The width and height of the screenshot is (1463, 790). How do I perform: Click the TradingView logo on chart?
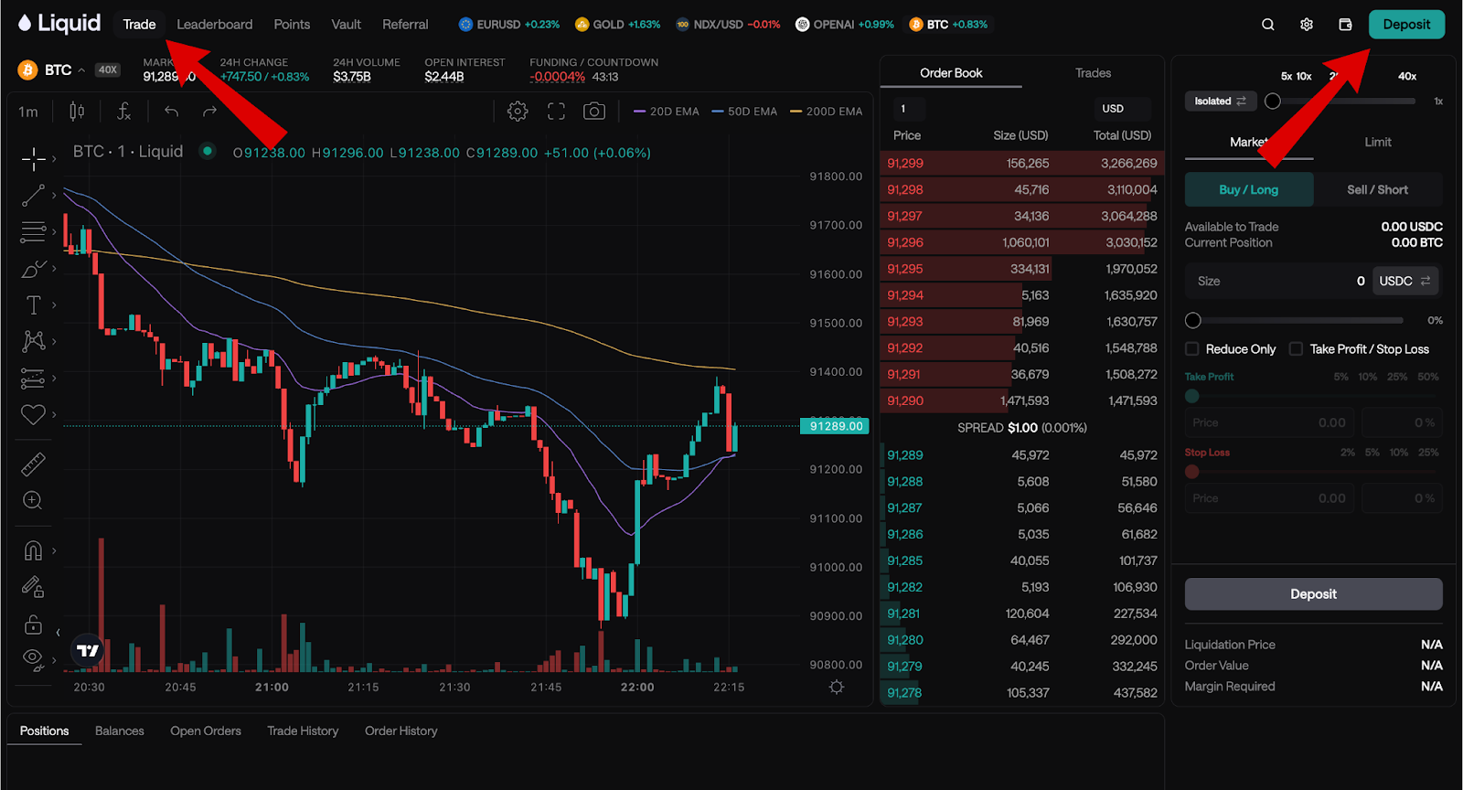point(88,650)
